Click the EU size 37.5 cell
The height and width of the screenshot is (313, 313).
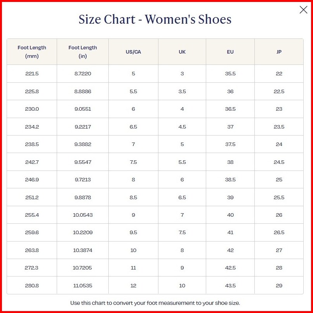click(x=230, y=144)
